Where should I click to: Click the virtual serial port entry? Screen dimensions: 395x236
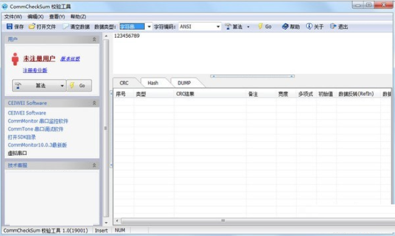point(17,153)
